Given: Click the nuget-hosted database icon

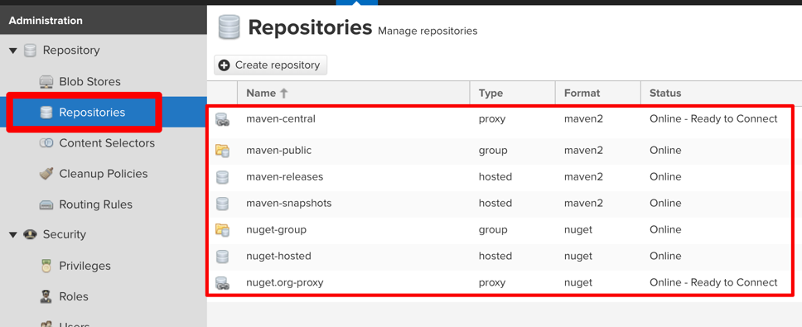Looking at the screenshot, I should (222, 257).
